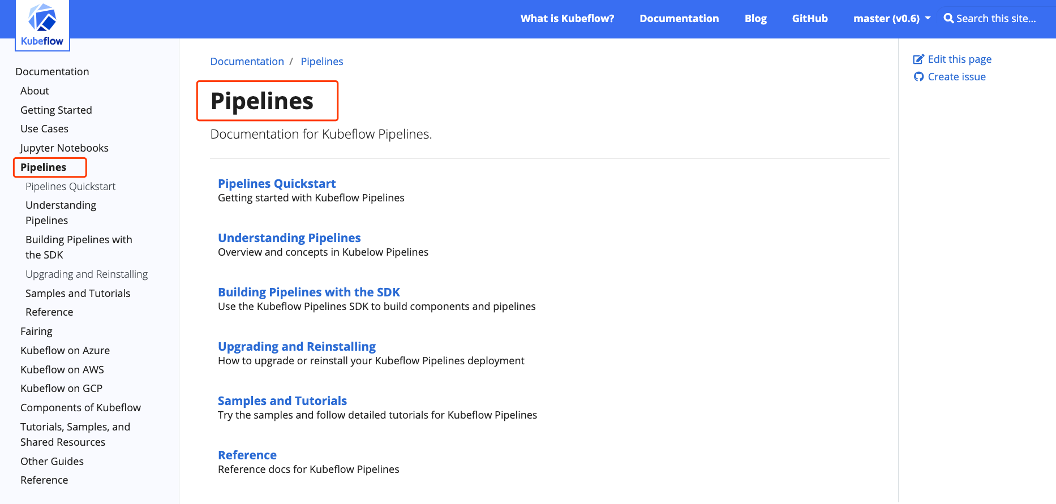This screenshot has height=504, width=1056.
Task: Open Components of Kubeflow sidebar item
Action: pyautogui.click(x=80, y=407)
